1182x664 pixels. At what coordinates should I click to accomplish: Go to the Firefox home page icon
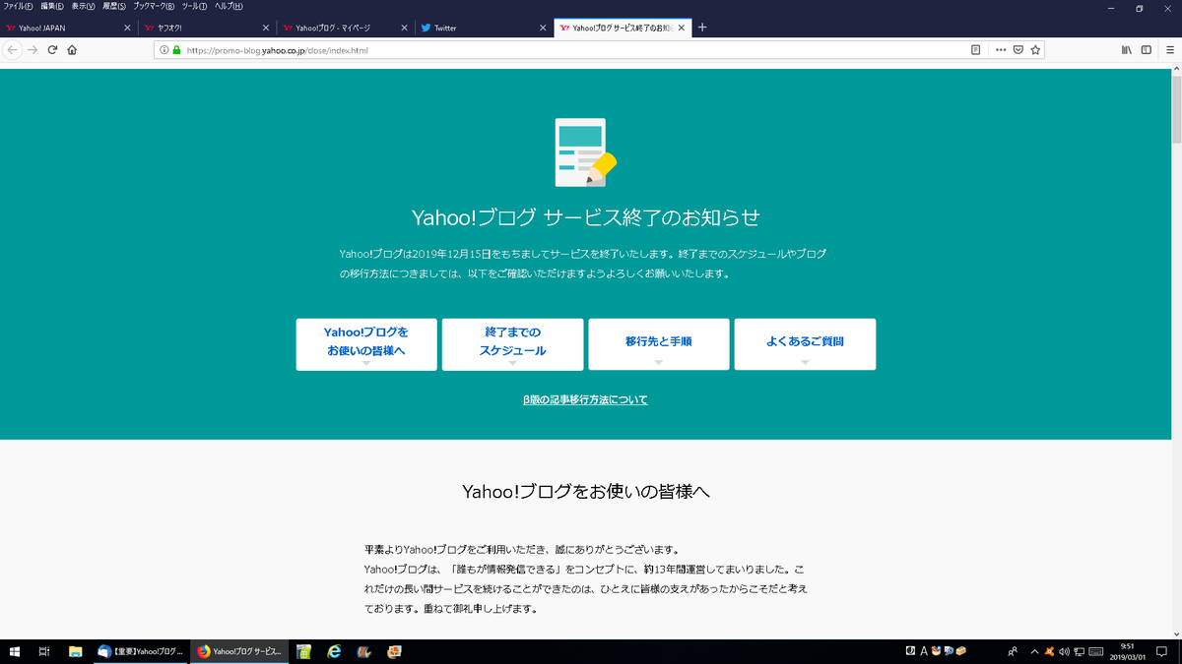pos(72,49)
